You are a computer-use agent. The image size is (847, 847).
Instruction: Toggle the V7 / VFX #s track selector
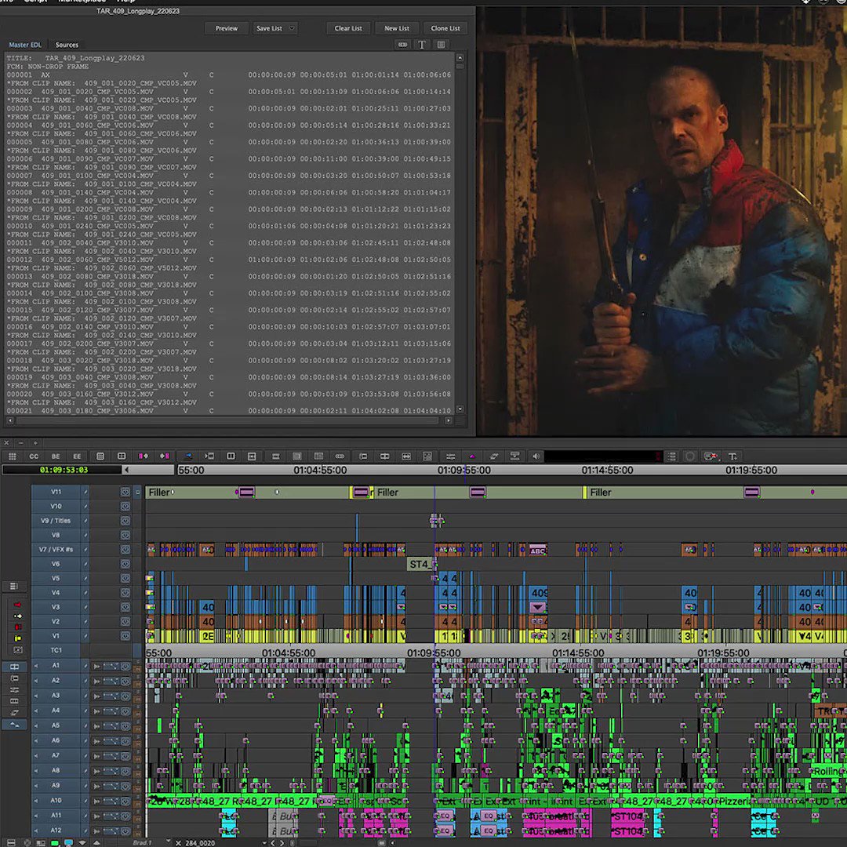tap(56, 549)
